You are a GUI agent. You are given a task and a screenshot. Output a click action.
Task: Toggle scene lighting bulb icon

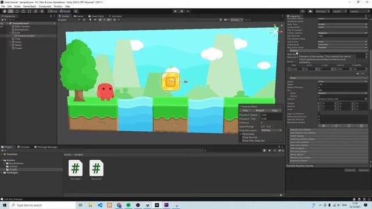(90, 20)
